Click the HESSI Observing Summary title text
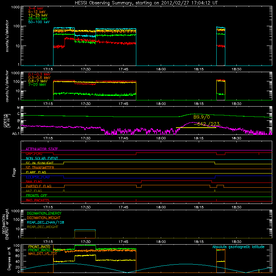The image size is (276, 276). 146,3
